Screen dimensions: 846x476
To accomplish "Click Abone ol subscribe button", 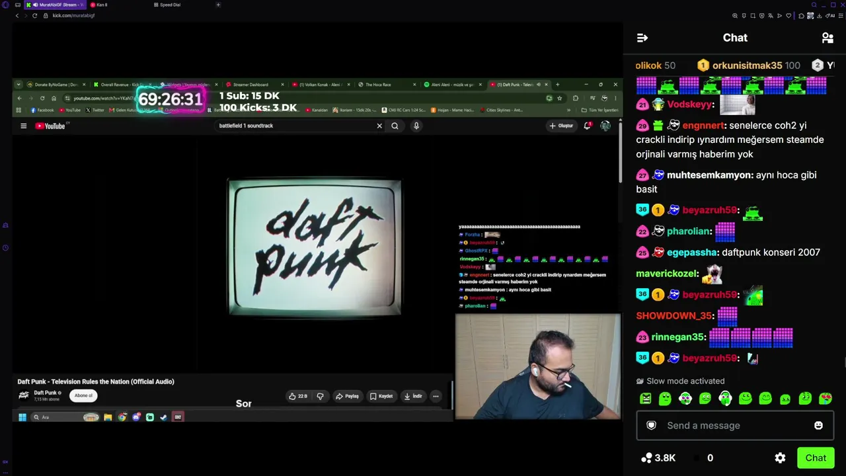I will click(83, 395).
